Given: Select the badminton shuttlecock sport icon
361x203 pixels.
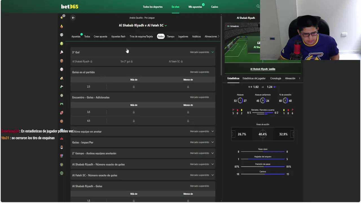Looking at the screenshot, I should pos(61,52).
